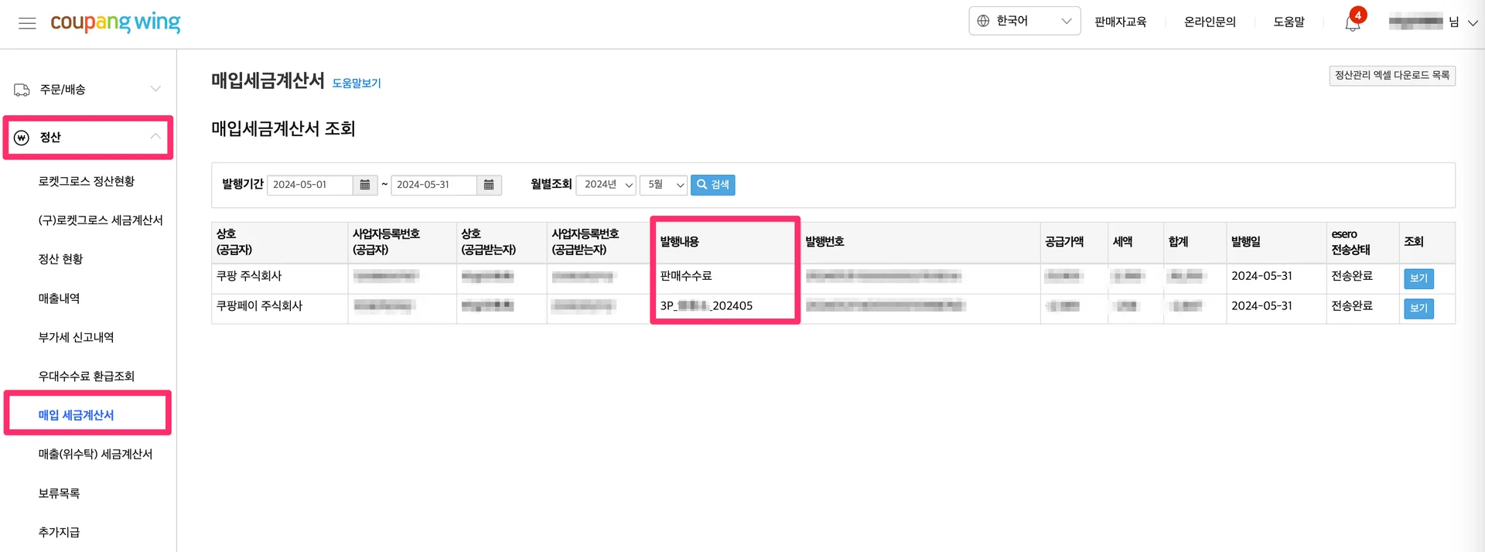Click the 주문/배송 truck icon
Image resolution: width=1485 pixels, height=552 pixels.
coord(22,90)
